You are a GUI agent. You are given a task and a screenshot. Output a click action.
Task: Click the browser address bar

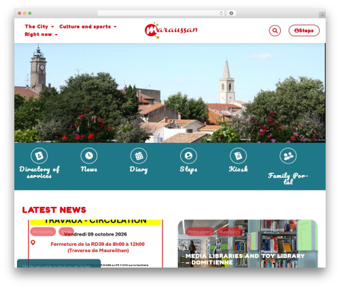pyautogui.click(x=158, y=13)
